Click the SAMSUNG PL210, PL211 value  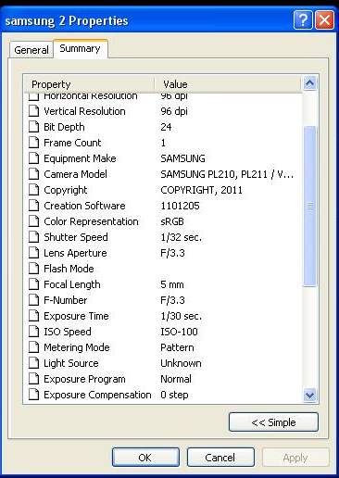227,174
